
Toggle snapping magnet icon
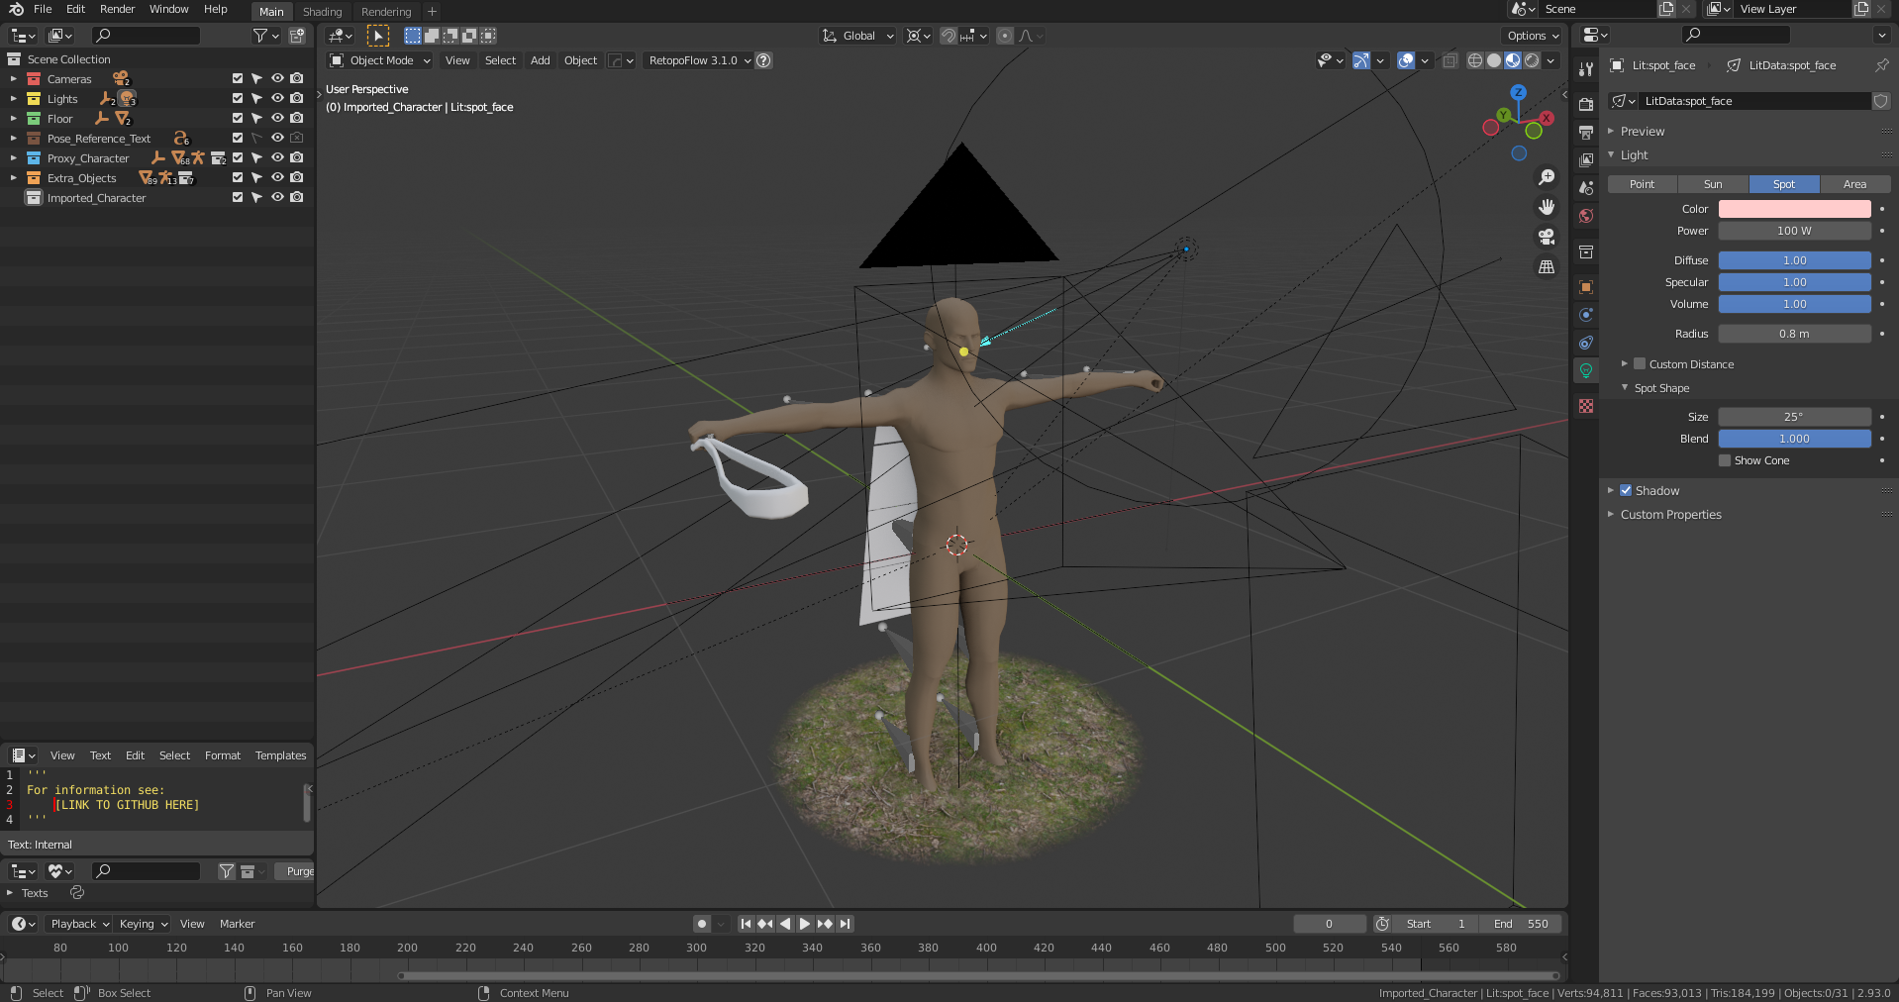pyautogui.click(x=949, y=36)
